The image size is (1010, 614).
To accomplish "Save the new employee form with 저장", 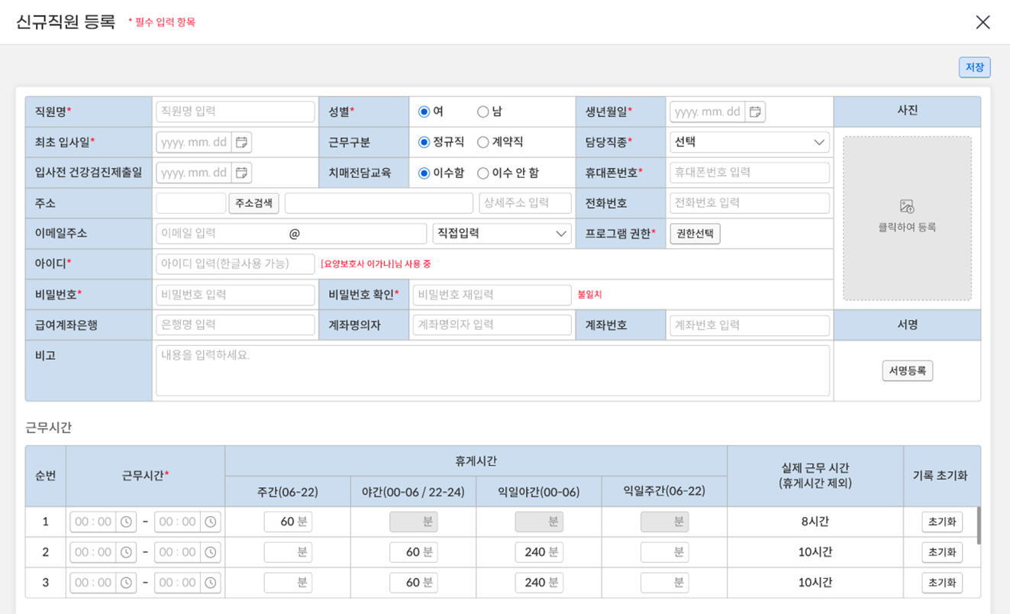I will 975,67.
